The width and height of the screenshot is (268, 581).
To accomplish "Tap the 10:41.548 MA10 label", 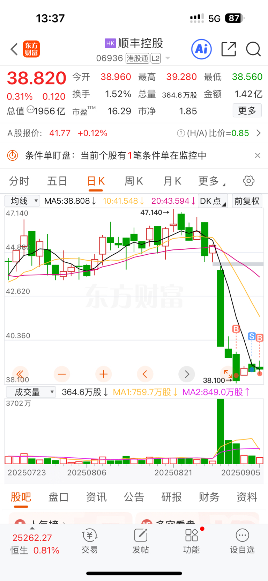I will 124,201.
